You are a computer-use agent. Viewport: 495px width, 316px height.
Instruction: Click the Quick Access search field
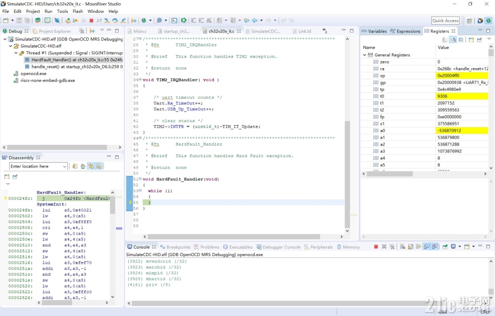(x=445, y=21)
